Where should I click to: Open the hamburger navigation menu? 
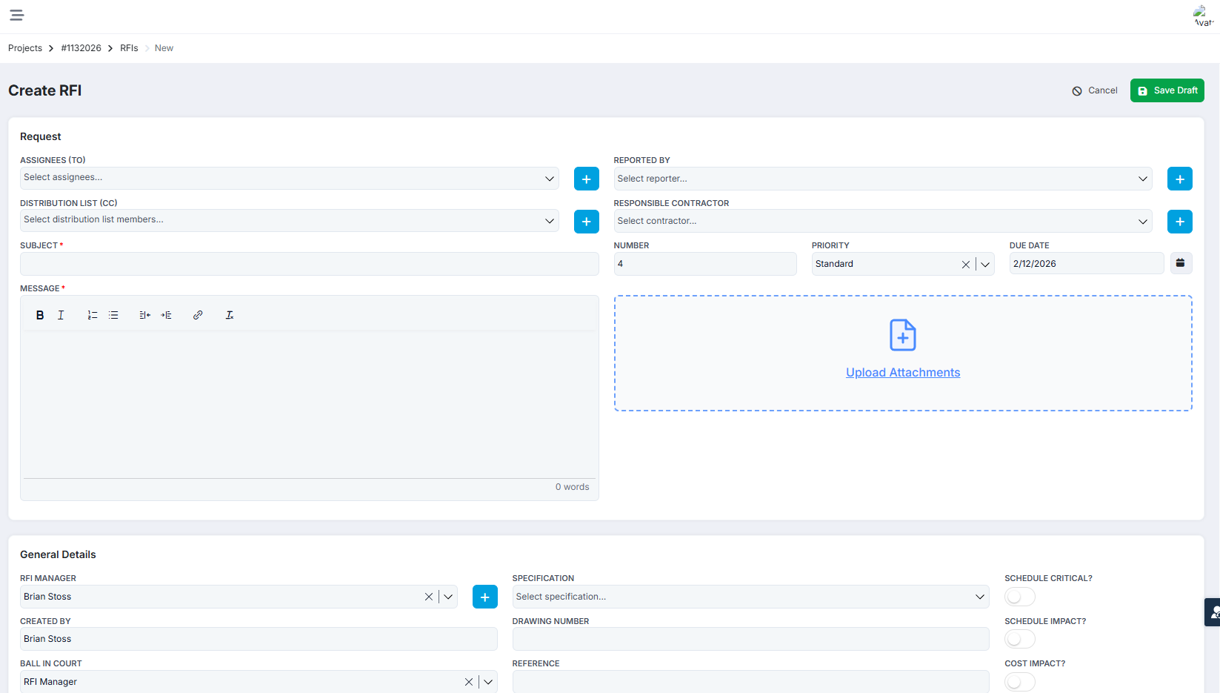tap(16, 15)
